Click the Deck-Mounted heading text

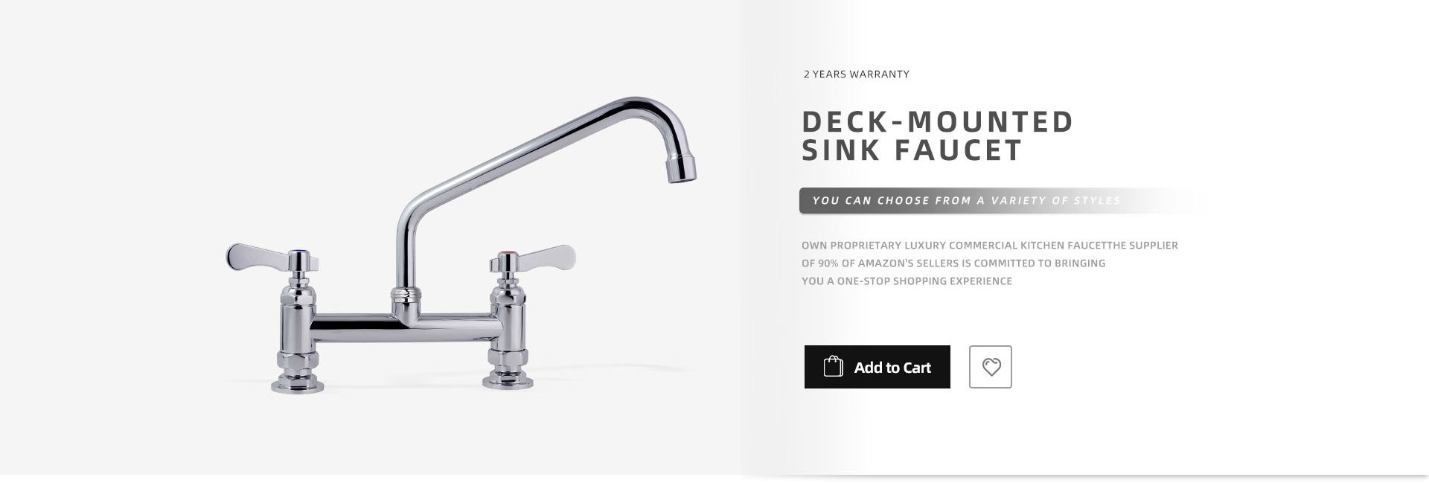938,122
